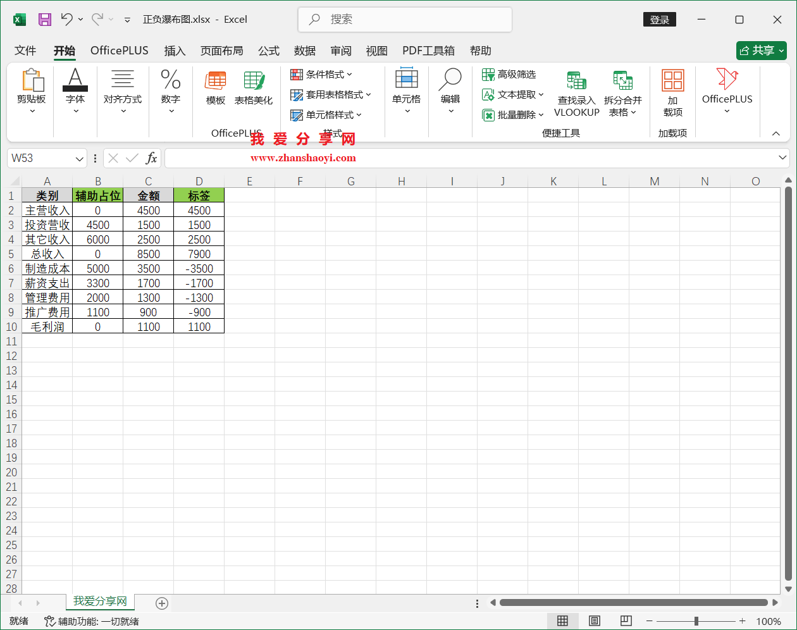Click the 登录 sign-in button

pos(660,20)
